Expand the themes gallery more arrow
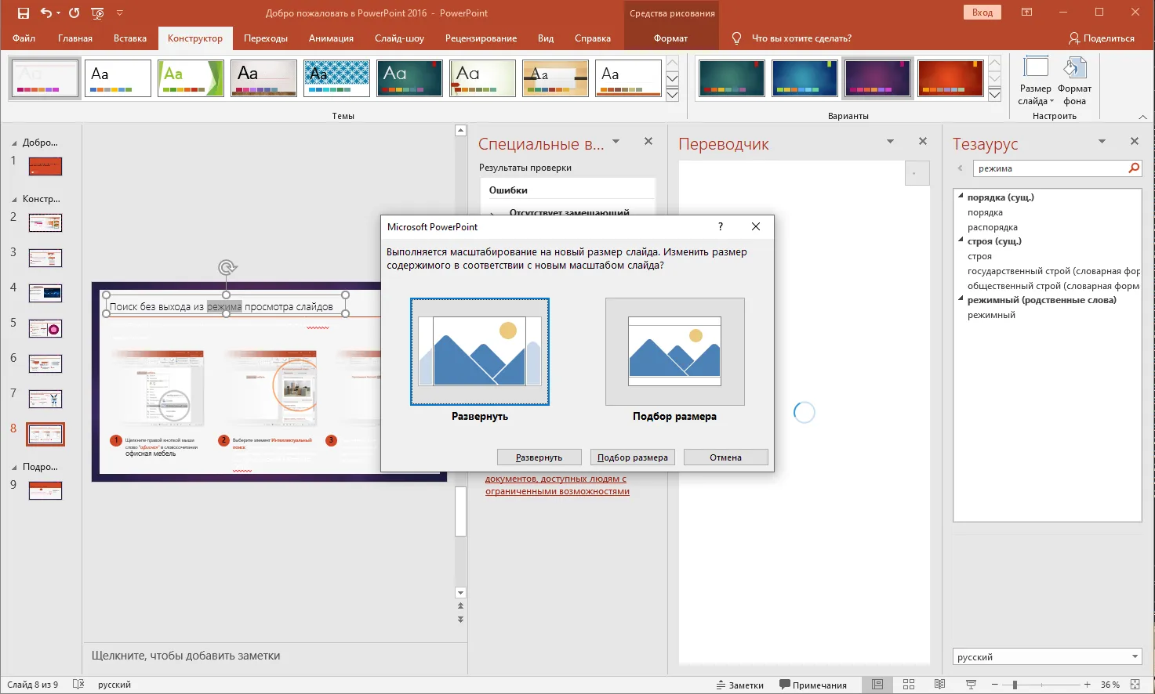 tap(672, 95)
